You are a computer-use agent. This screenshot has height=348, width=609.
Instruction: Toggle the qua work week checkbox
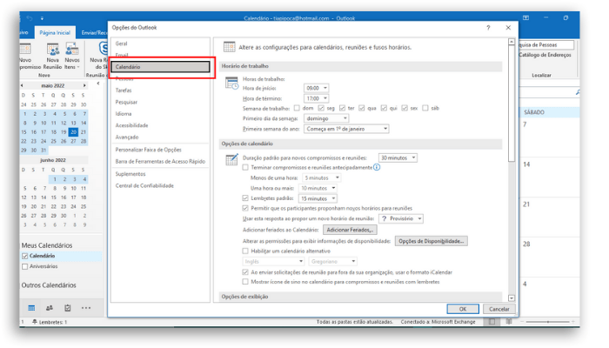click(362, 108)
